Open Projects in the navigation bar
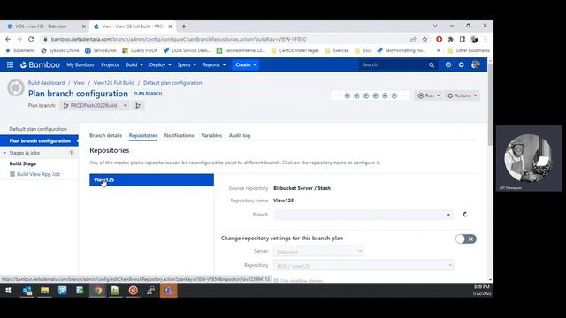Image resolution: width=566 pixels, height=318 pixels. [110, 64]
